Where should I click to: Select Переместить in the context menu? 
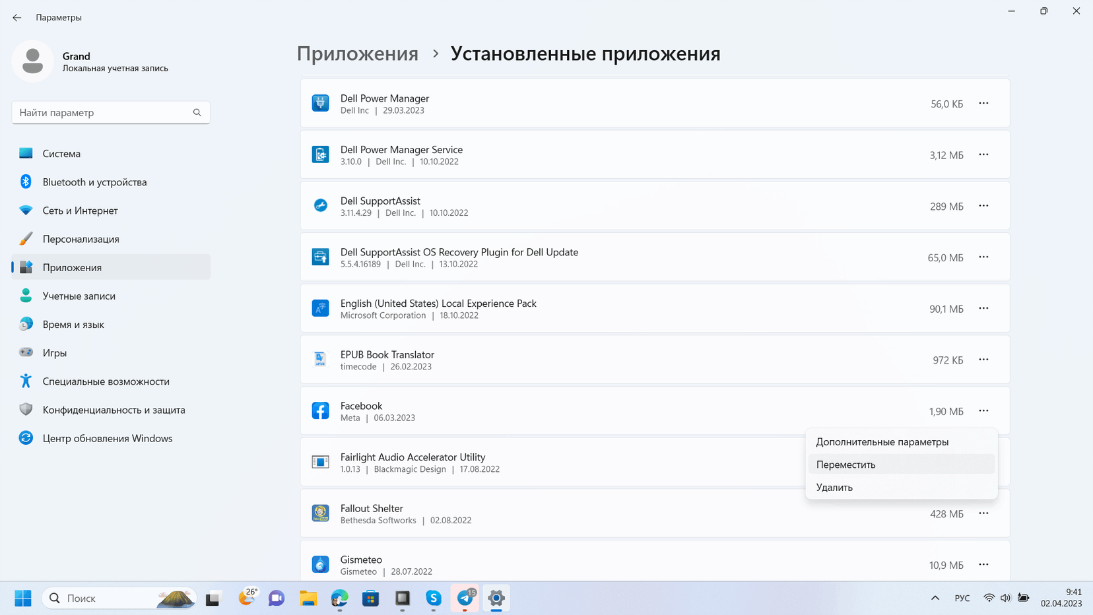pyautogui.click(x=902, y=465)
